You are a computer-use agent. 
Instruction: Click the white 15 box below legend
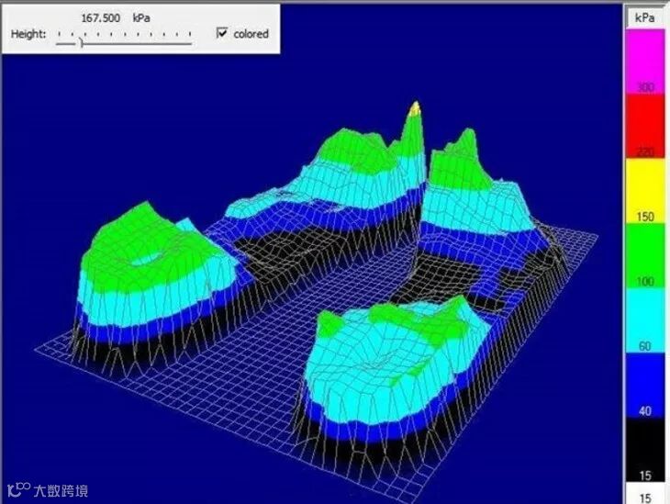(x=645, y=494)
